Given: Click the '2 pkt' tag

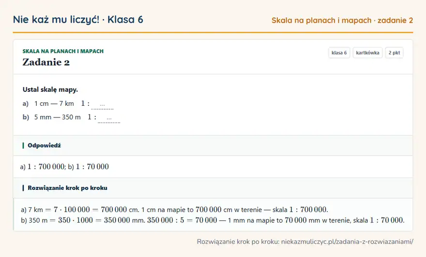Looking at the screenshot, I should 394,53.
